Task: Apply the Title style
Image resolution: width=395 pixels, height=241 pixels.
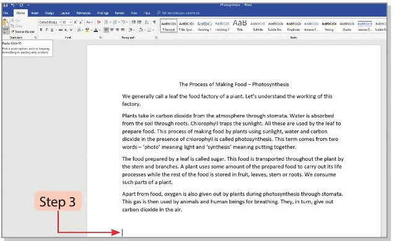Action: click(240, 26)
